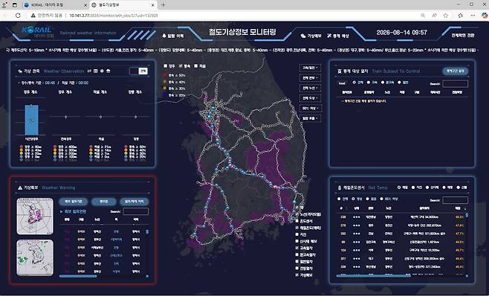This screenshot has height=296, width=489.
Task: Open the fourth 전체 dropdown above 50℃ 예상
Action: (x=310, y=98)
